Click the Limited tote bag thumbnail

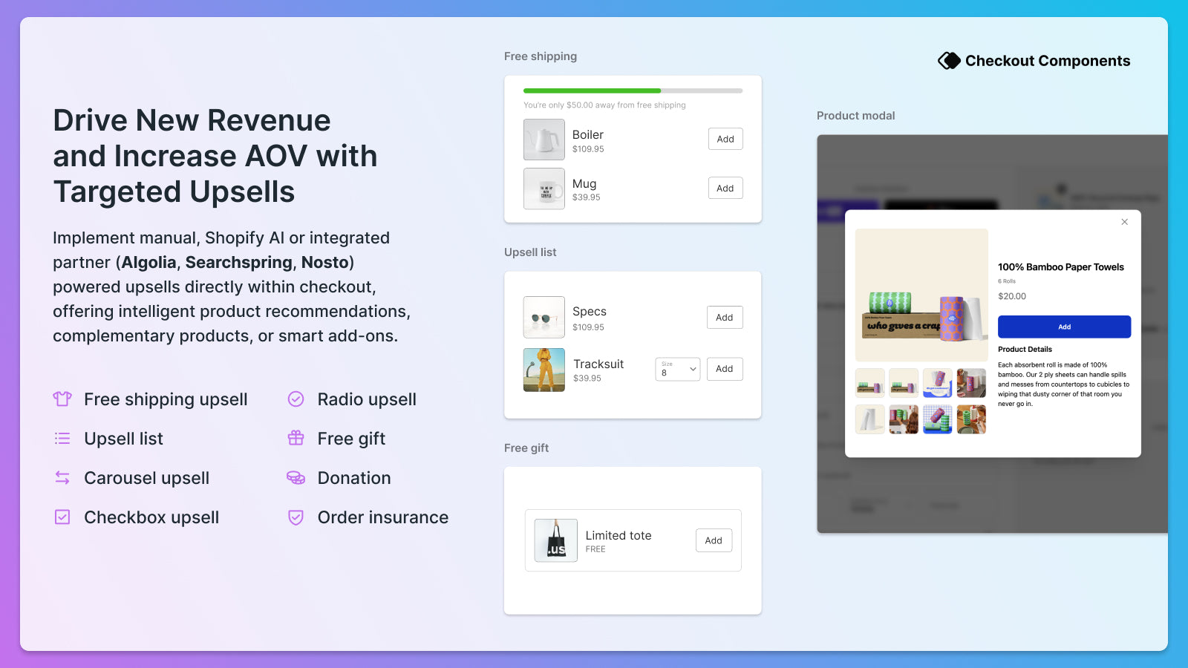point(556,540)
